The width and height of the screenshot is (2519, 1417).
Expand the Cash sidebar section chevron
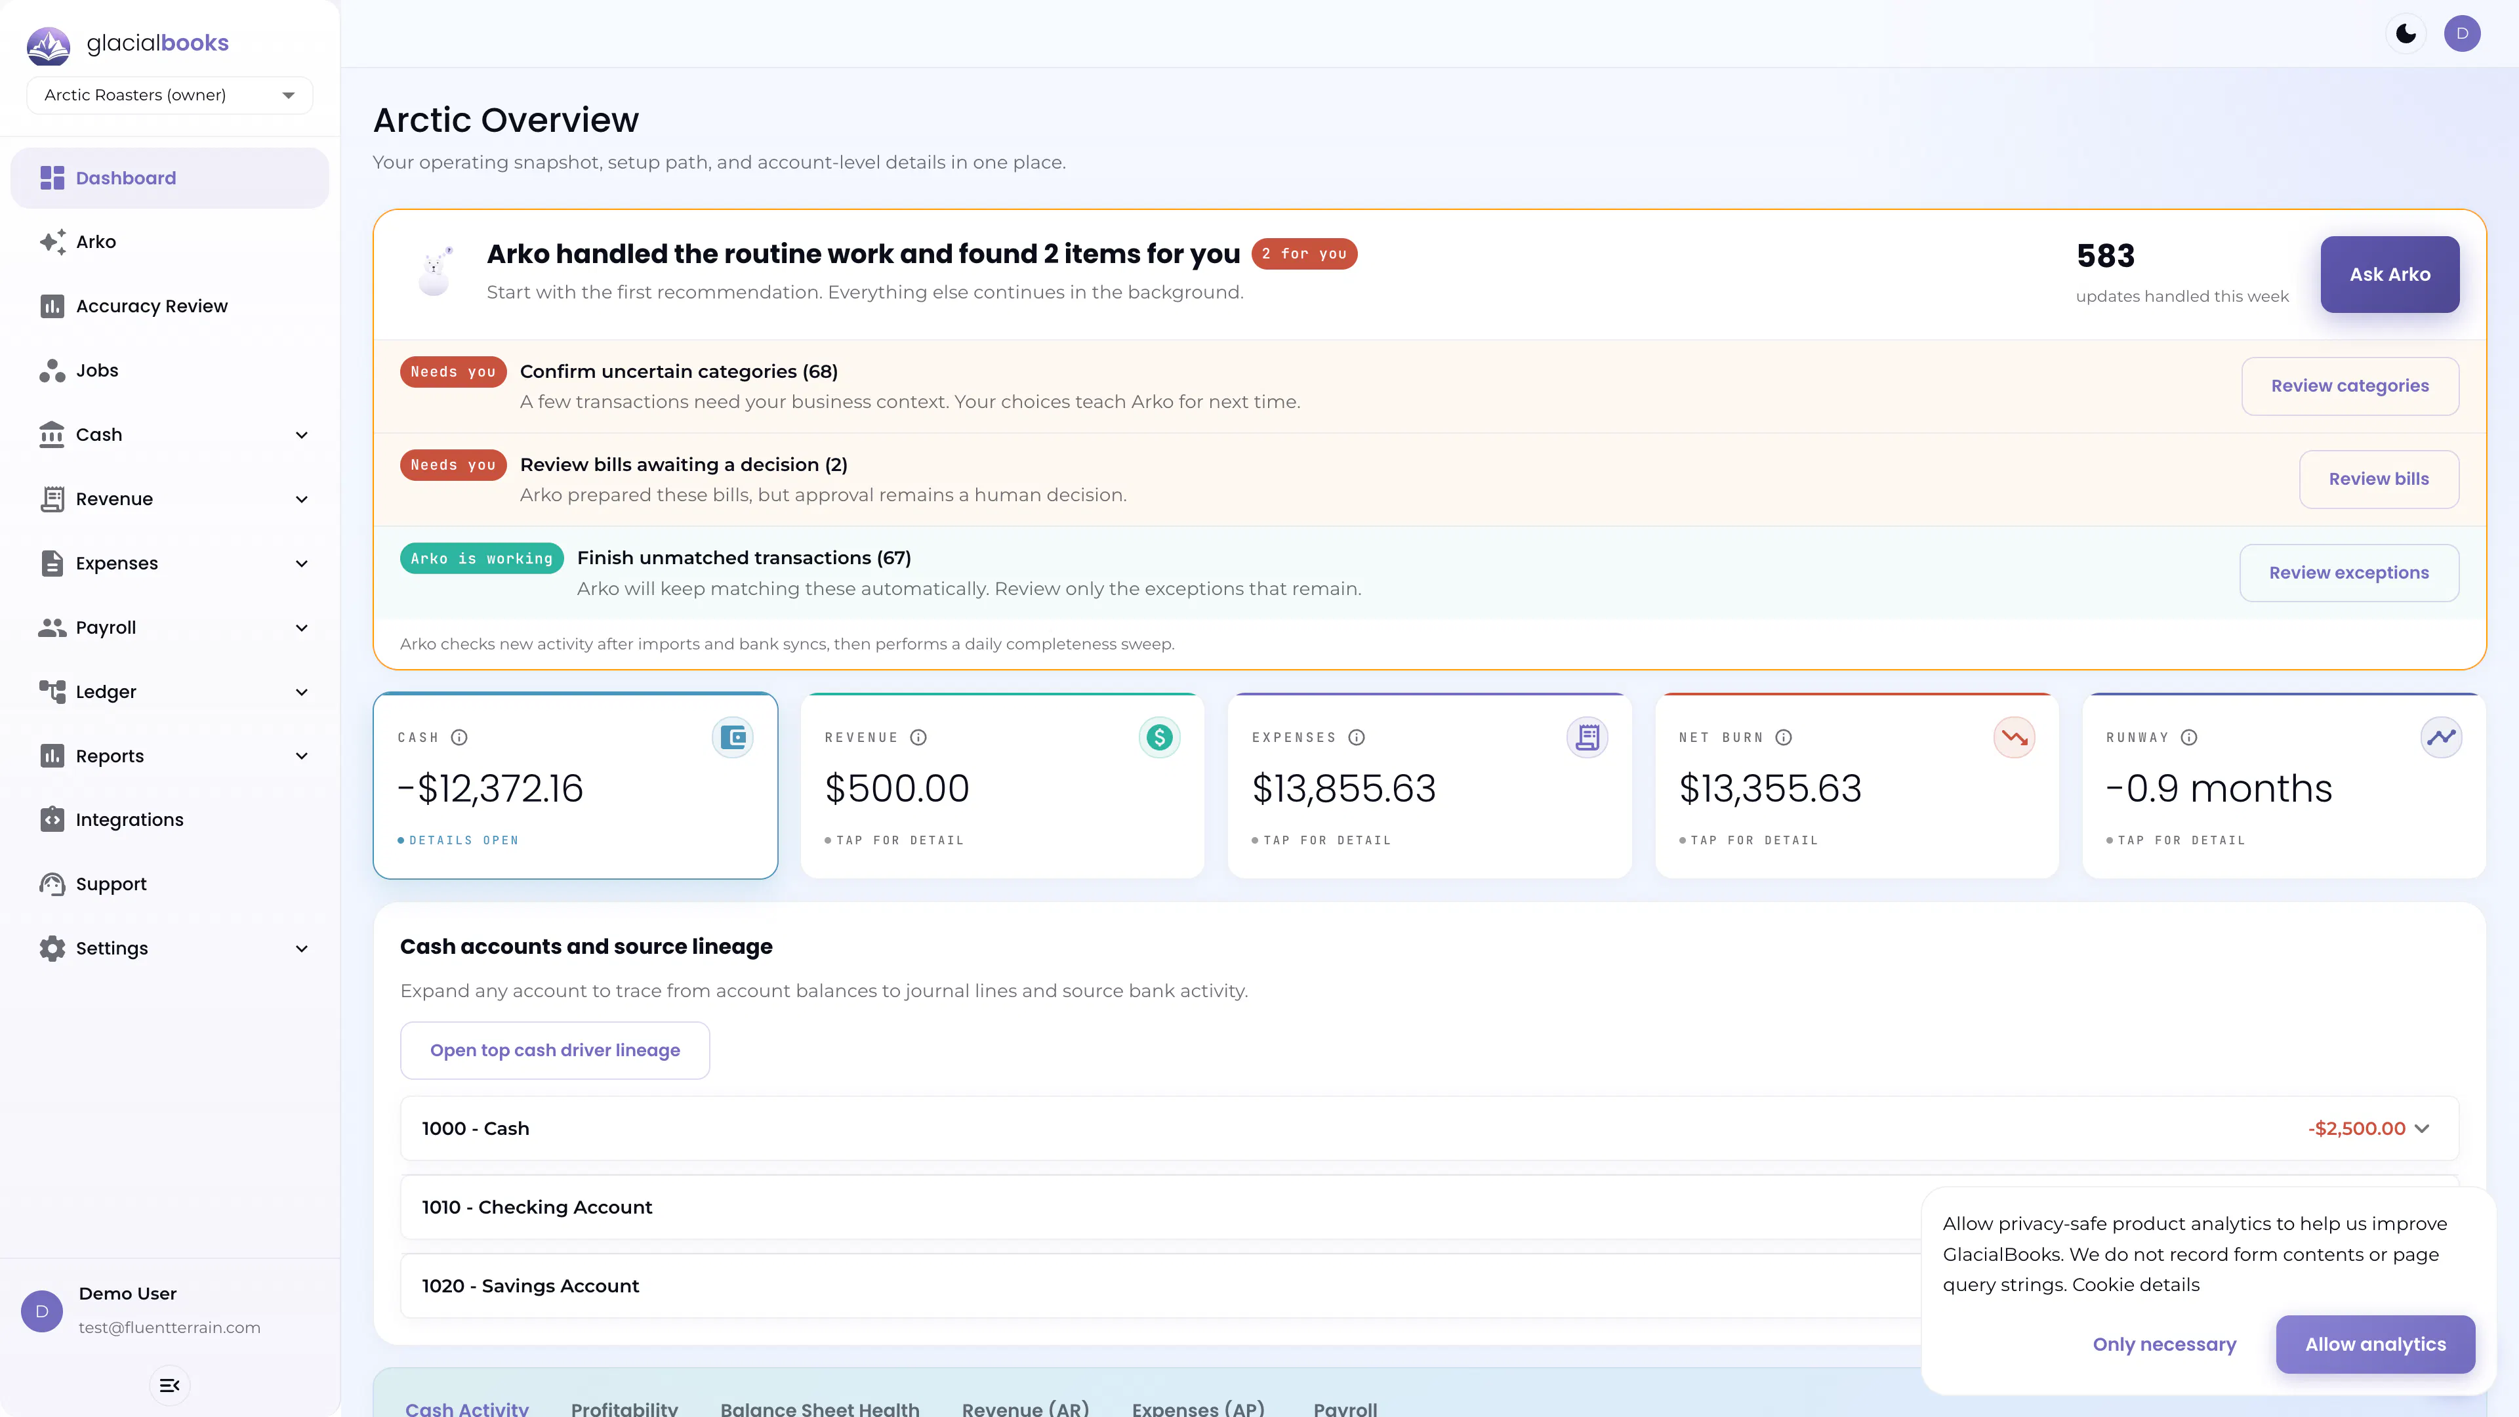[x=302, y=435]
